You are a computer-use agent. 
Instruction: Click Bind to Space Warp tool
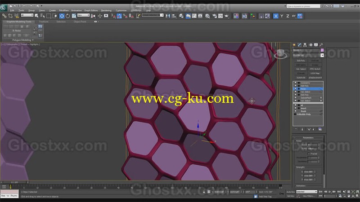pyautogui.click(x=17, y=16)
